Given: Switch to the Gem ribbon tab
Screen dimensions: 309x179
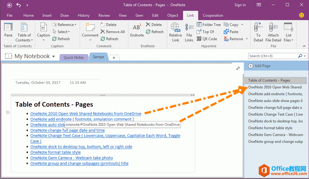Looking at the screenshot, I should tap(139, 15).
